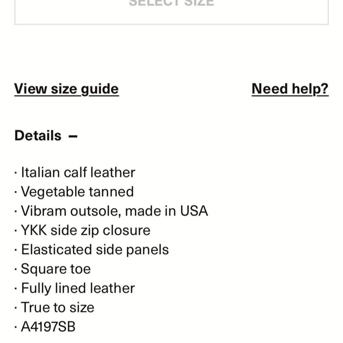Screen dimensions: 343x343
Task: Click the Elasticated side panels text
Action: coord(95,250)
